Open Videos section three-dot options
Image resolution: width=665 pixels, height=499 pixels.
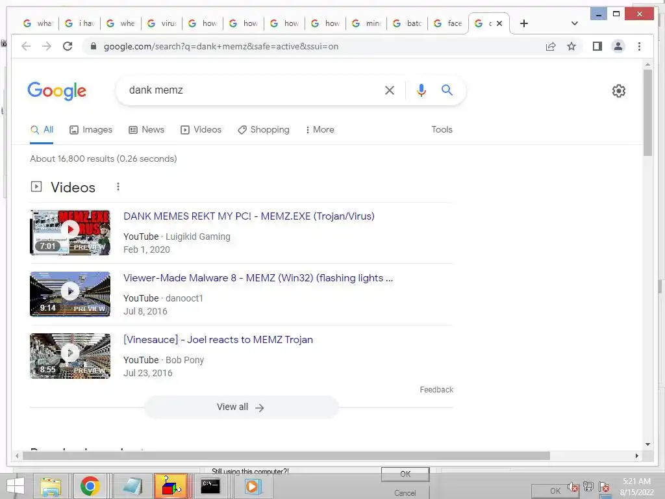click(118, 186)
